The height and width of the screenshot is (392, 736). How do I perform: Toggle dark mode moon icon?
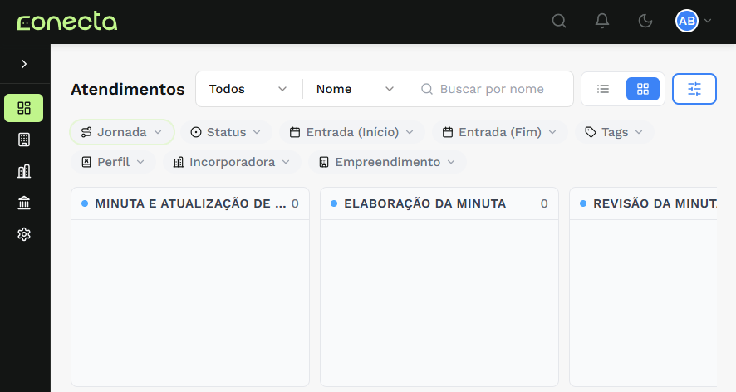point(645,21)
